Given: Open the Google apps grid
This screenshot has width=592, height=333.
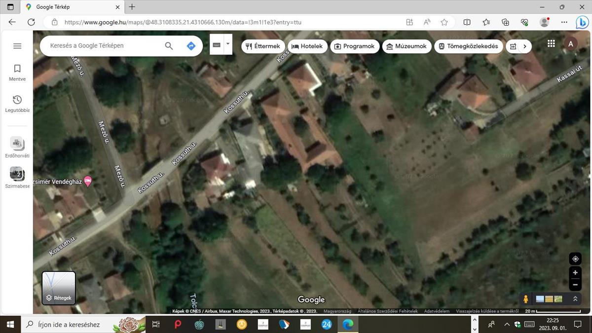Looking at the screenshot, I should (x=551, y=44).
